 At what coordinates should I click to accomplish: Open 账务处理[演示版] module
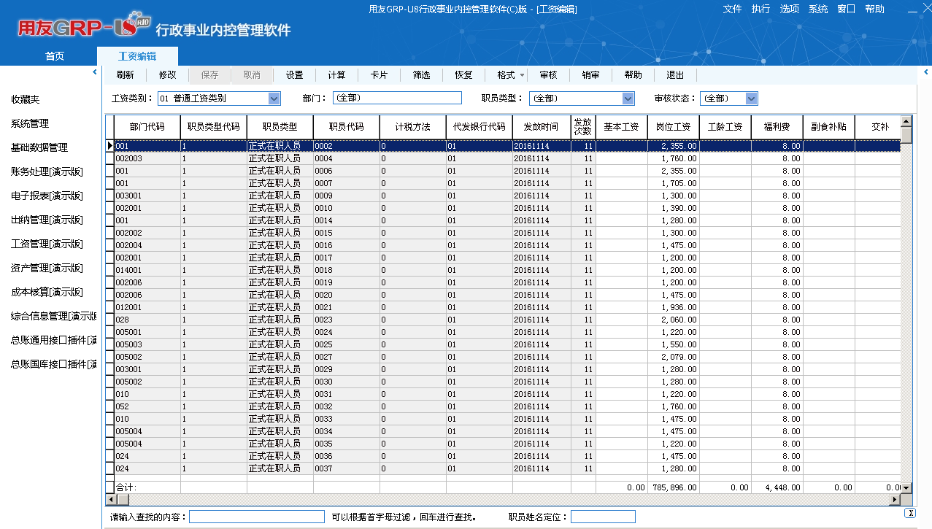pyautogui.click(x=47, y=171)
